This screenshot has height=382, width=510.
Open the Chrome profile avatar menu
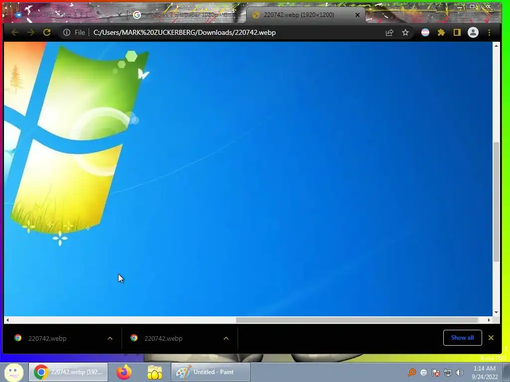pos(473,32)
